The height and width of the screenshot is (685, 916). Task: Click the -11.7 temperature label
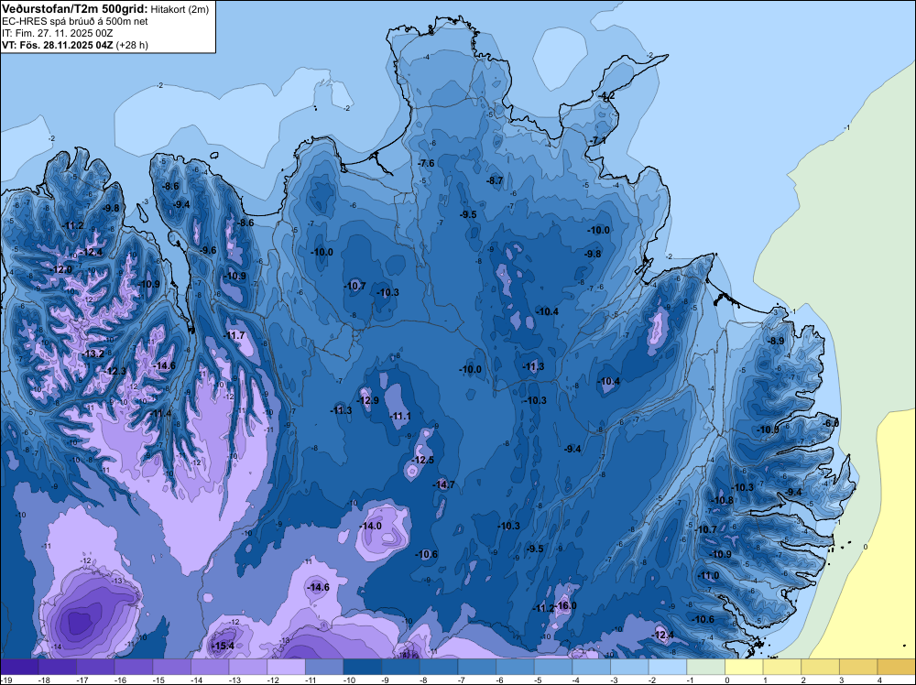click(234, 335)
